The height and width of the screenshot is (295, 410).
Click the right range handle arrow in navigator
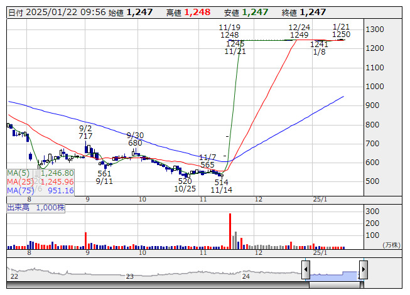pos(364,270)
